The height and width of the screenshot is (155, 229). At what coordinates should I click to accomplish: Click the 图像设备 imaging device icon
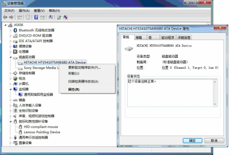[x=15, y=143]
